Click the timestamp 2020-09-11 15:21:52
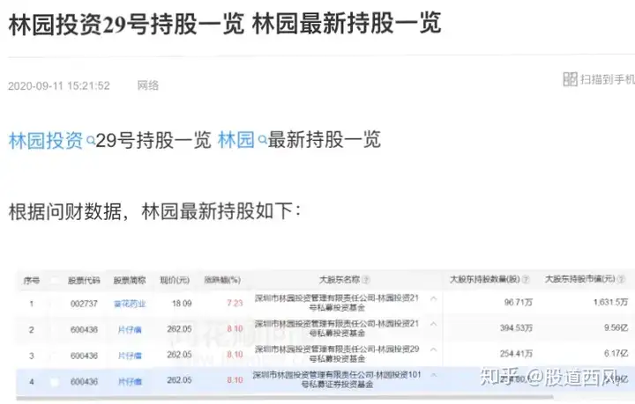This screenshot has height=404, width=635. pyautogui.click(x=59, y=85)
